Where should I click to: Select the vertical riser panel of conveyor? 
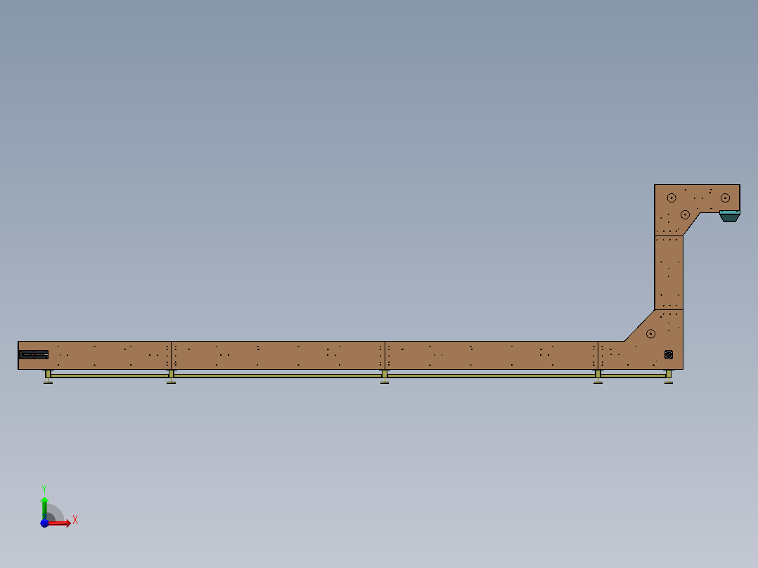669,273
